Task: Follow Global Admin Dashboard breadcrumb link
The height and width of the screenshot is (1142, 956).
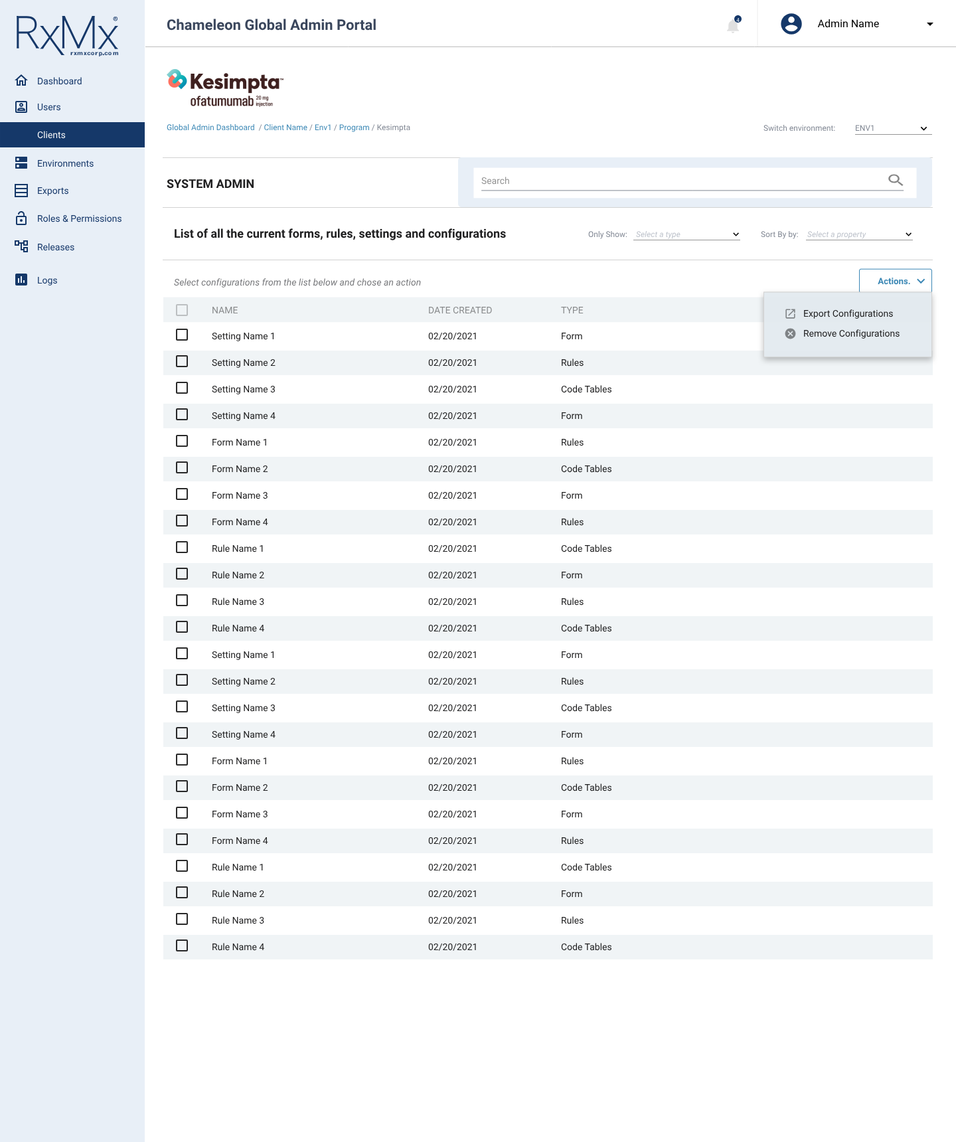Action: [x=210, y=127]
